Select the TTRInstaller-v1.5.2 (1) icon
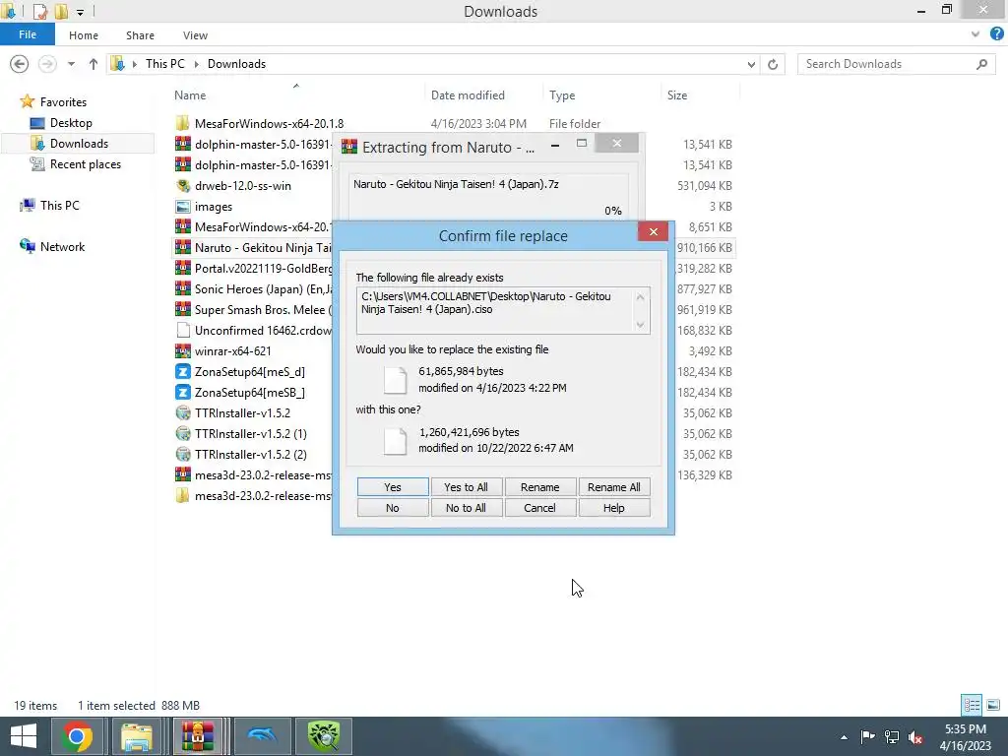 [x=182, y=433]
